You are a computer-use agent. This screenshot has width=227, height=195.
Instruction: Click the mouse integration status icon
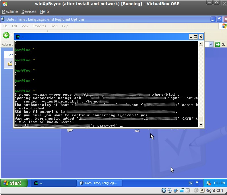[196, 190]
